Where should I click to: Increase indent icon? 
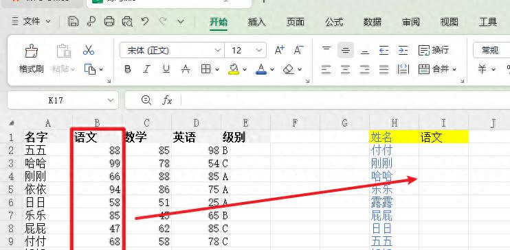tap(403, 50)
